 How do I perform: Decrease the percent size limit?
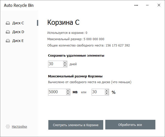107,94
